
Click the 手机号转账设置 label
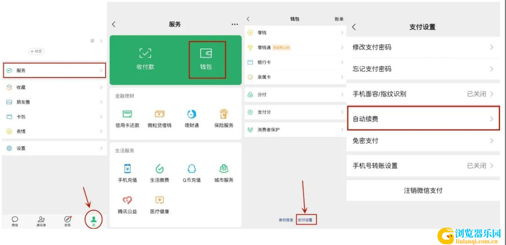[375, 166]
